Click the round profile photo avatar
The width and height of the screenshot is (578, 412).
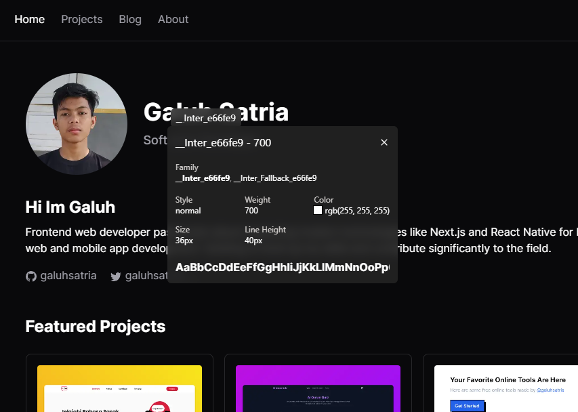click(x=77, y=124)
